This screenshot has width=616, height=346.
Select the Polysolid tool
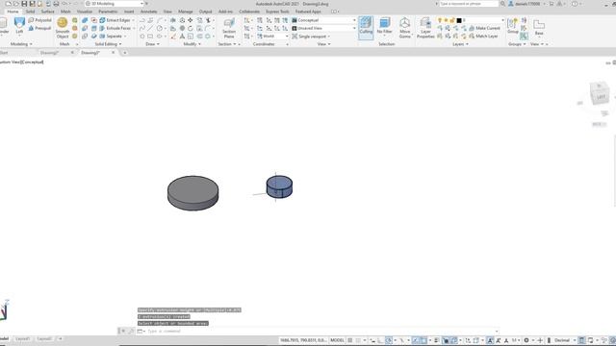[x=39, y=20]
